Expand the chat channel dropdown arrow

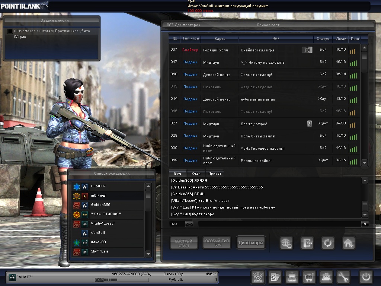click(x=189, y=224)
